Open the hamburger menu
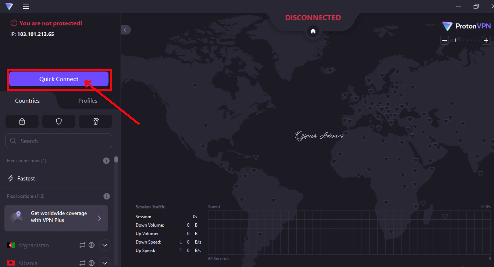This screenshot has height=267, width=494. click(26, 6)
